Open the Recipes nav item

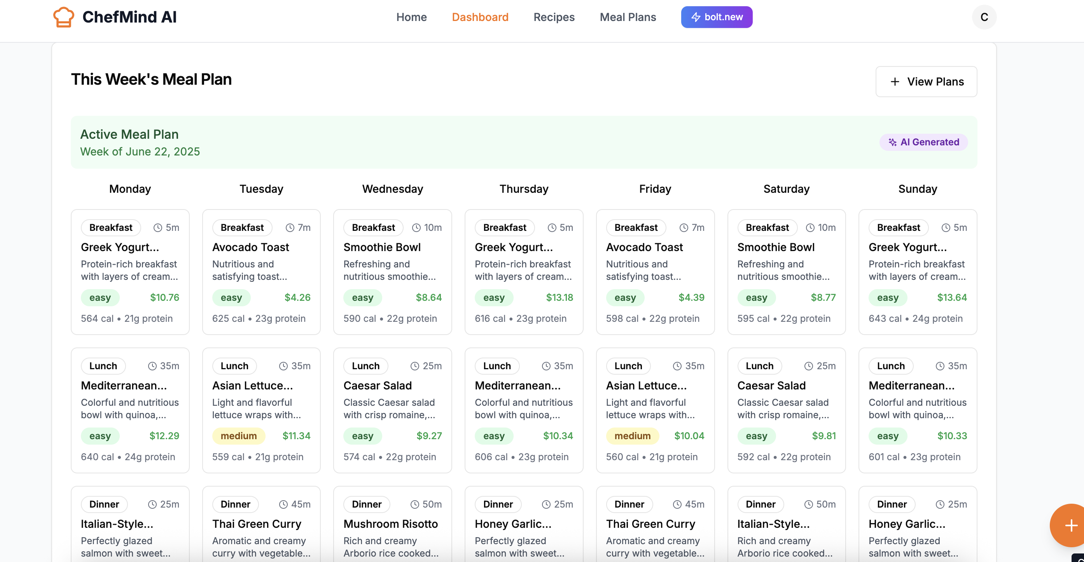click(554, 17)
